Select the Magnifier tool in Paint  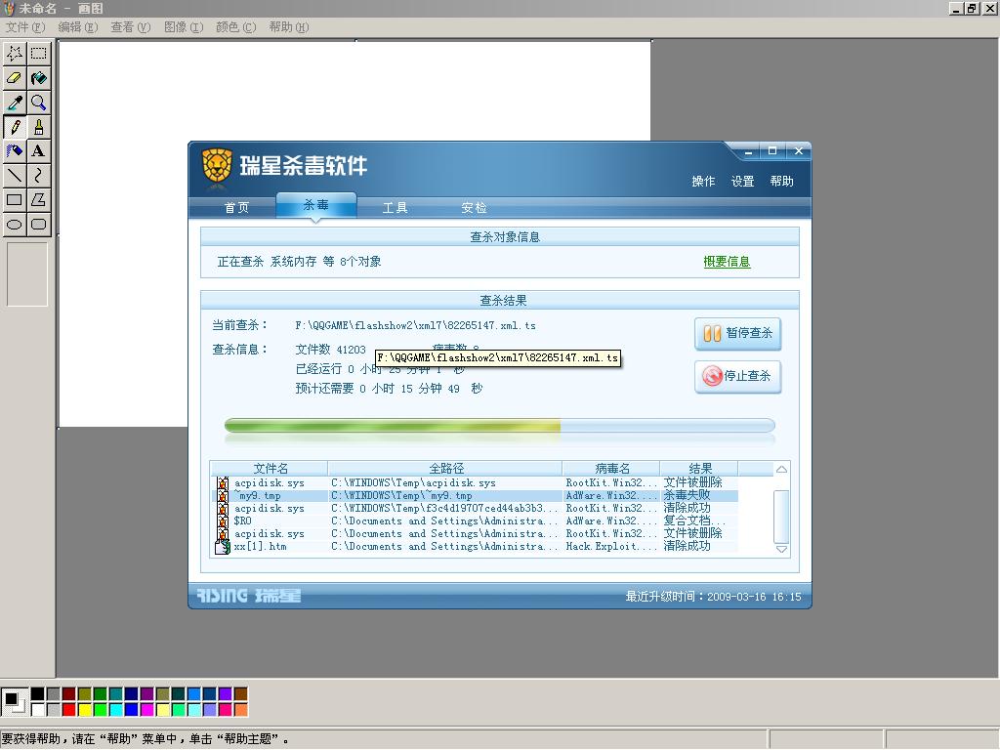click(38, 102)
